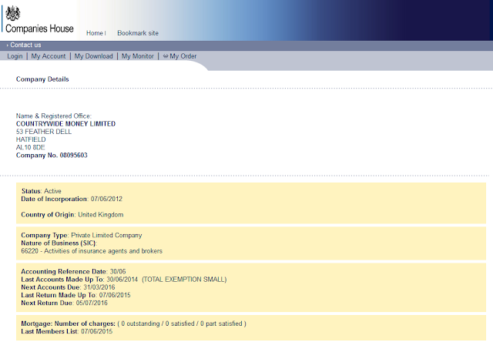Click Last Return Made Up To 07/06/2015
493x342 pixels.
click(75, 295)
